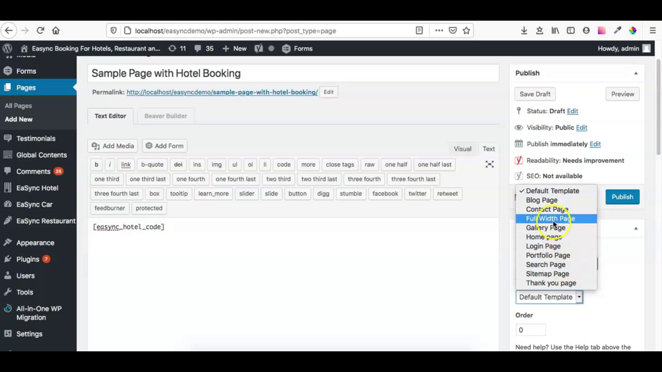Publish the page
The height and width of the screenshot is (372, 662).
point(622,197)
